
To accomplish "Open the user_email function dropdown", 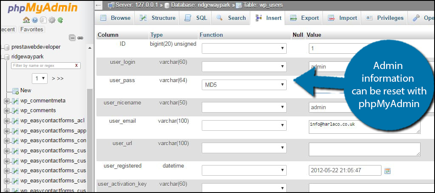I will click(244, 126).
